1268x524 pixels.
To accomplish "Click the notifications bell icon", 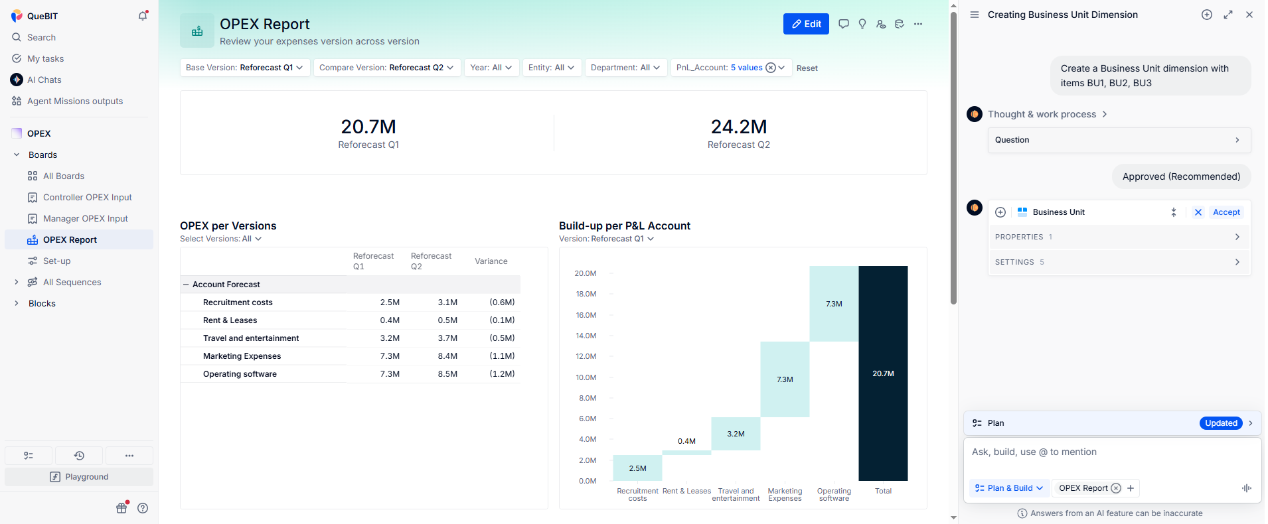I will tap(143, 16).
